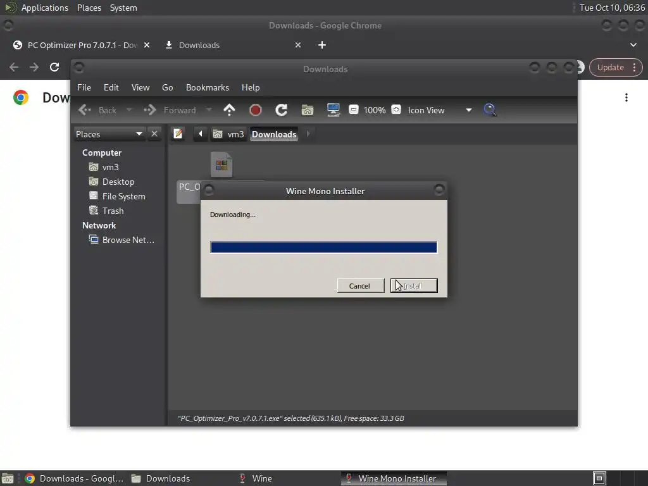
Task: Open Chrome downloads page three-dot menu
Action: click(x=626, y=97)
